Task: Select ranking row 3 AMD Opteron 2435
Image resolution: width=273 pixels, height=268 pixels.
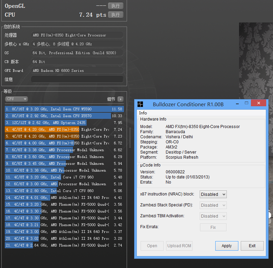Action: point(64,123)
